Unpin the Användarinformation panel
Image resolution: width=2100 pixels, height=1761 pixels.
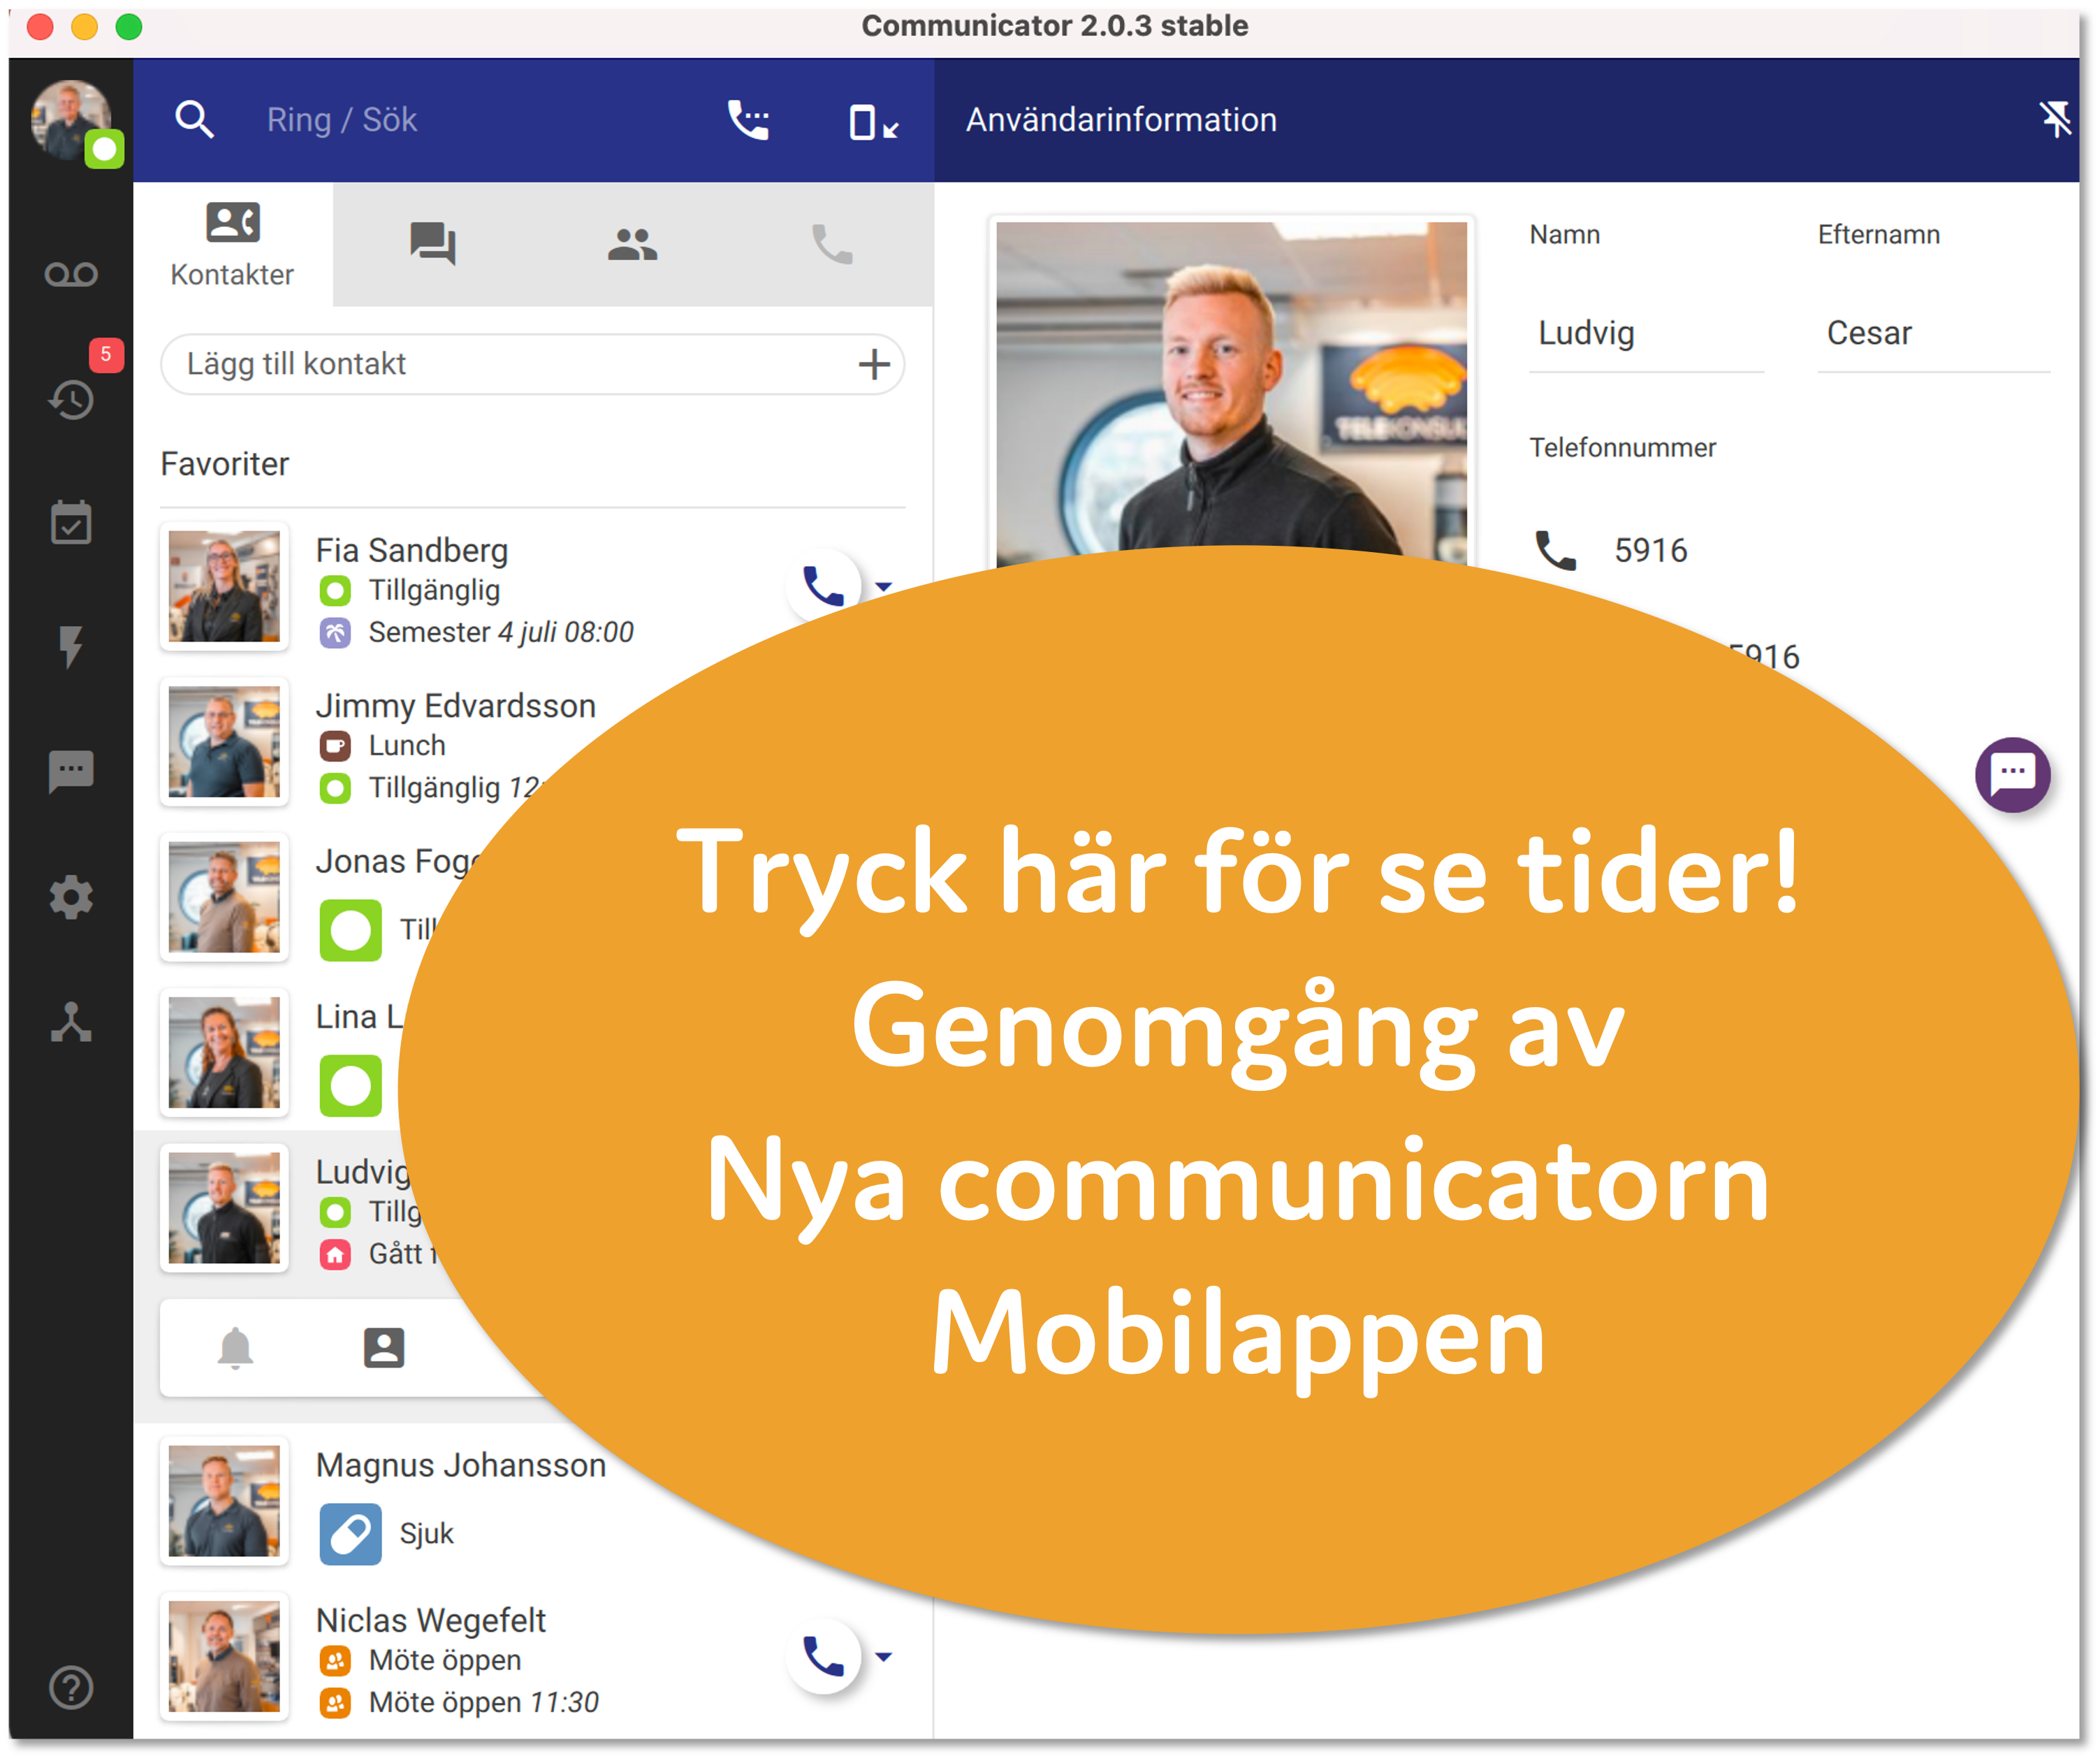[2055, 120]
